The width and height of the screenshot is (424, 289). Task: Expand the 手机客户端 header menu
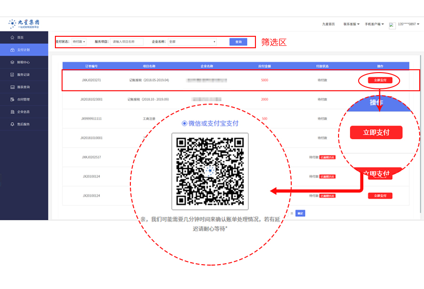(374, 24)
